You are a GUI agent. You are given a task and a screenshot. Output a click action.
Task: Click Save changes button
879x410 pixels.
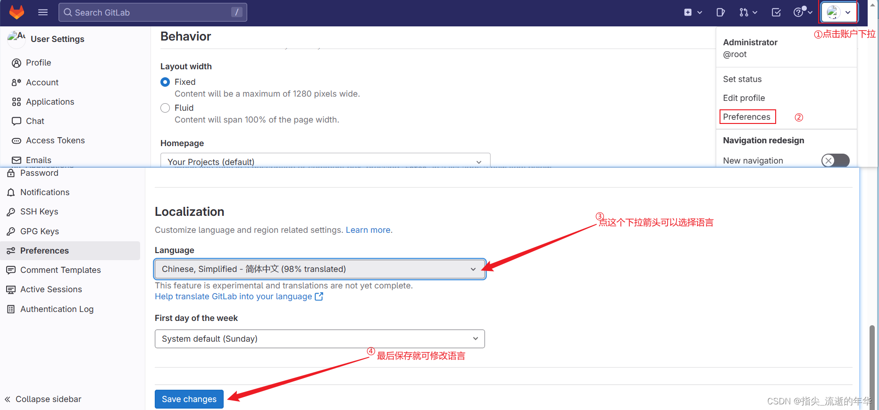189,399
